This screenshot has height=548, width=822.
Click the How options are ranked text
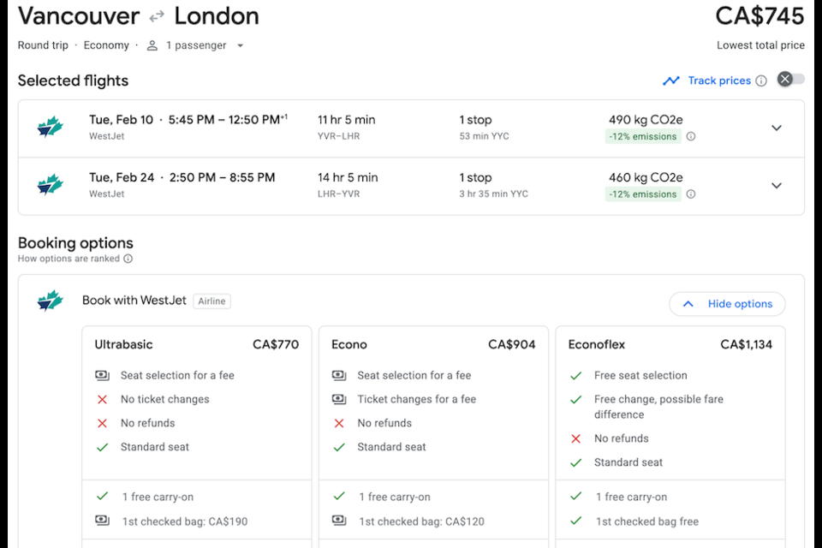point(68,259)
